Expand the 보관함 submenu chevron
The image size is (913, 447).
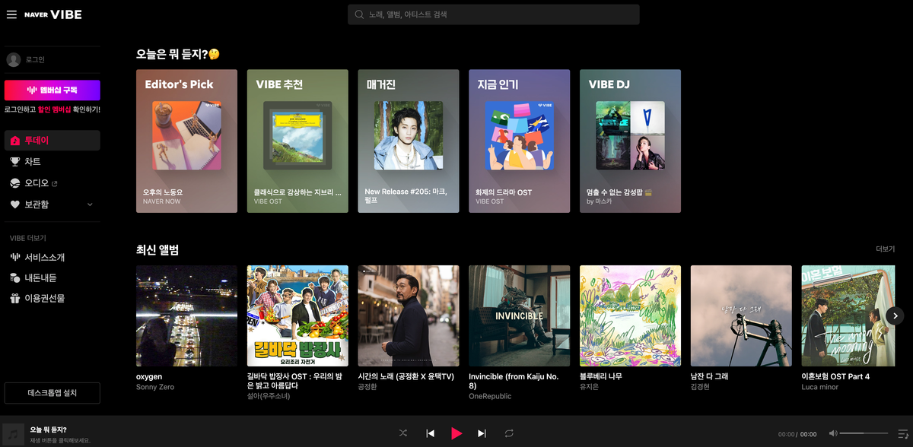(90, 204)
